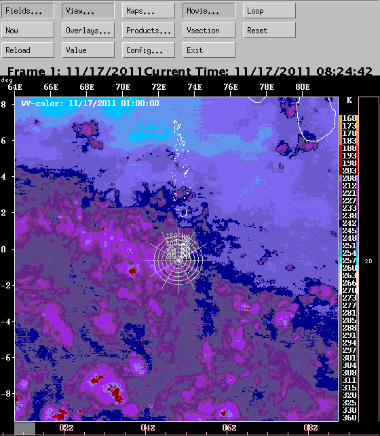The width and height of the screenshot is (380, 436).
Task: Click the 2D label in side panel
Action: tap(368, 261)
